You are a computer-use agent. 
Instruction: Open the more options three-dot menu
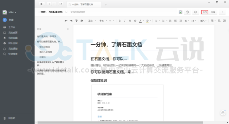pyautogui.click(x=222, y=12)
